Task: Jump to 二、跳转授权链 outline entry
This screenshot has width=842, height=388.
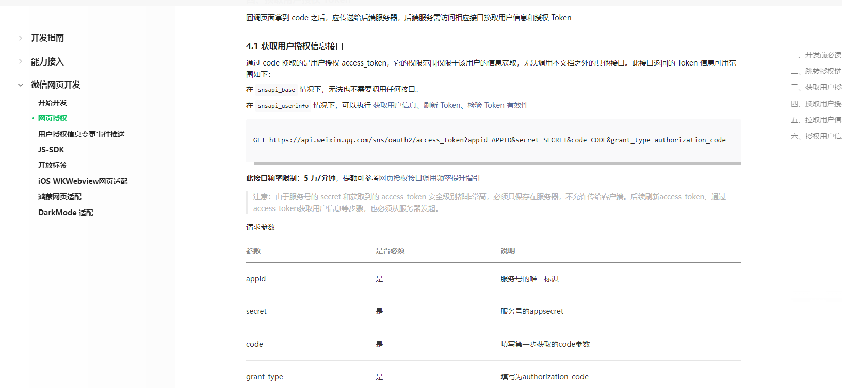Action: [816, 71]
